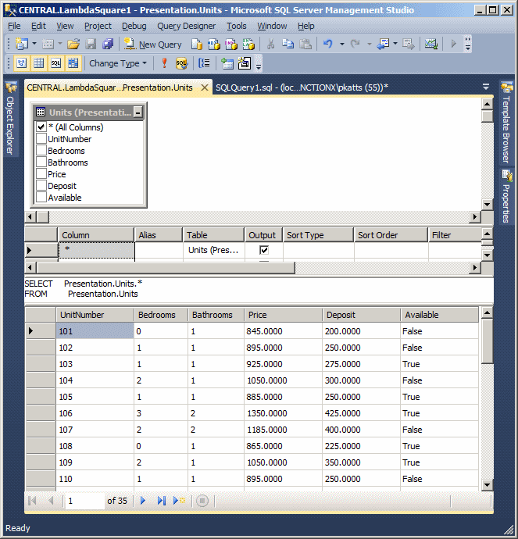Toggle the Show Diagram Pane icon
518x539 pixels.
(x=22, y=63)
